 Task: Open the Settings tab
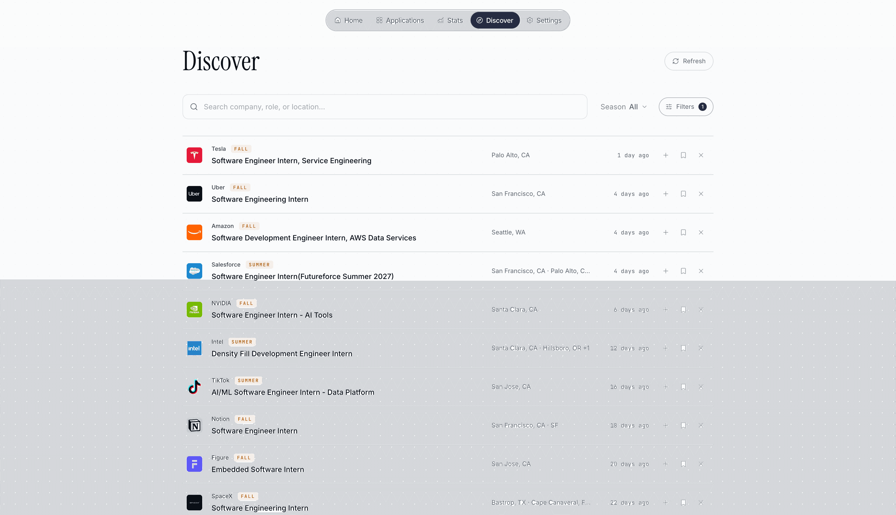coord(544,20)
